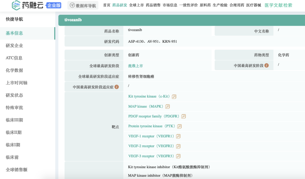
Task: Open Protein tyrosine kinase (PTK) link
Action: pos(152,126)
